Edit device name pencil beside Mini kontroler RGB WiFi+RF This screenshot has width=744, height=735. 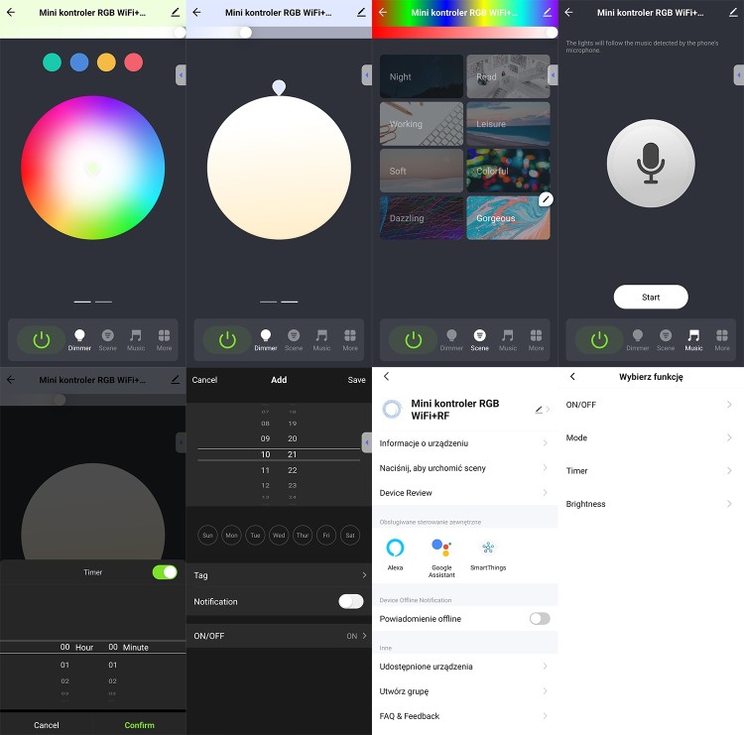pyautogui.click(x=539, y=409)
